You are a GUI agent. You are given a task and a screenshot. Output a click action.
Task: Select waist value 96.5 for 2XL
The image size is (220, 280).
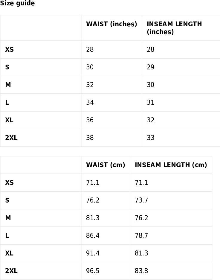pos(93,271)
